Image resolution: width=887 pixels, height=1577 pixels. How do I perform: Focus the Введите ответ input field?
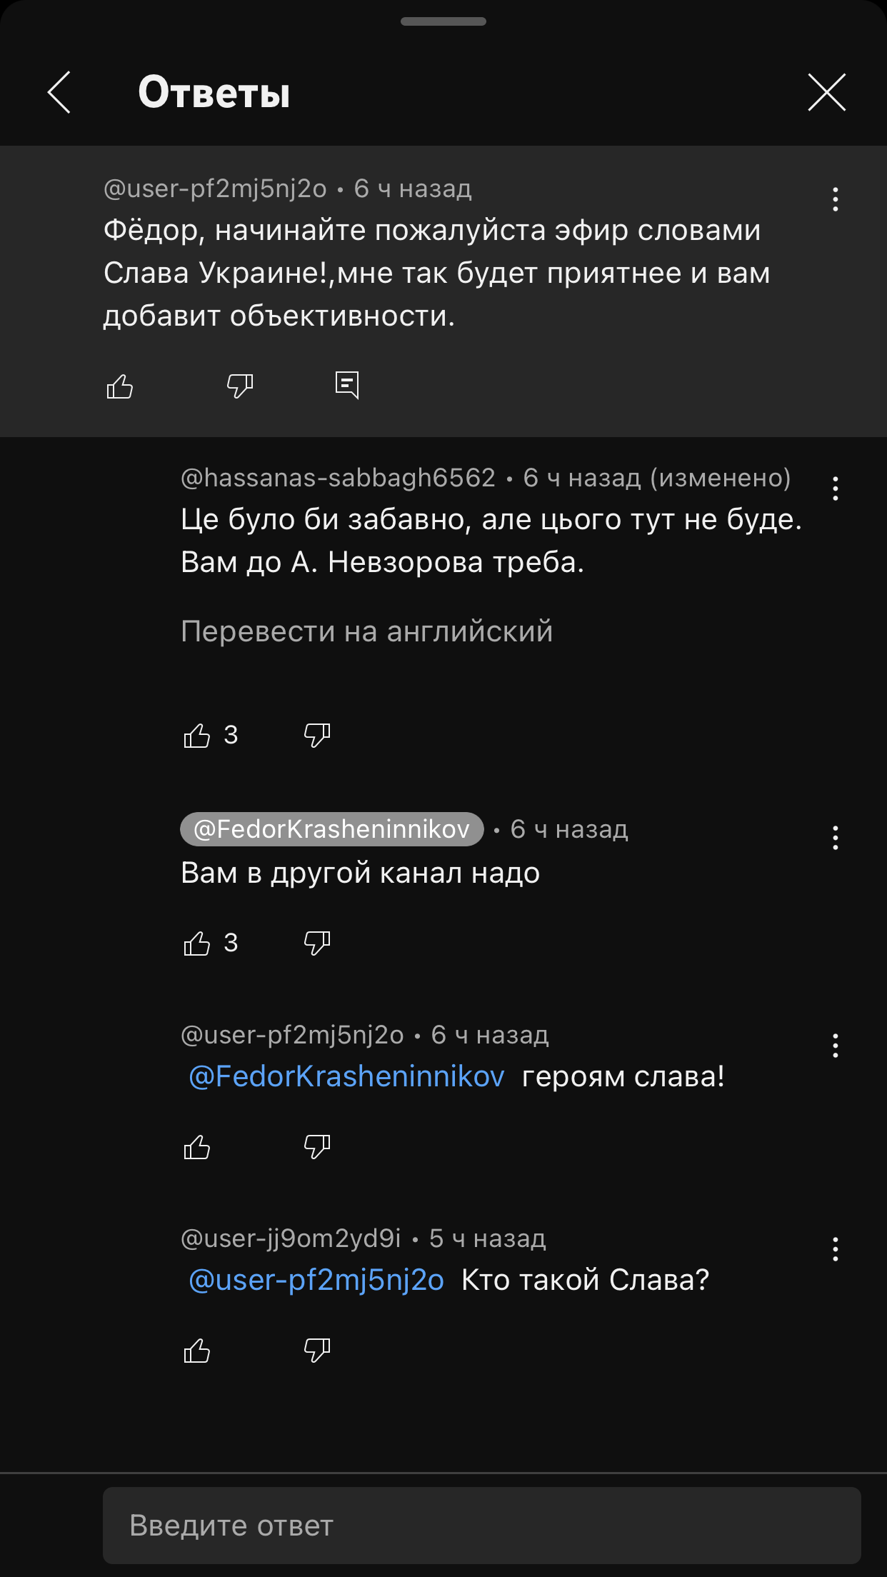482,1526
